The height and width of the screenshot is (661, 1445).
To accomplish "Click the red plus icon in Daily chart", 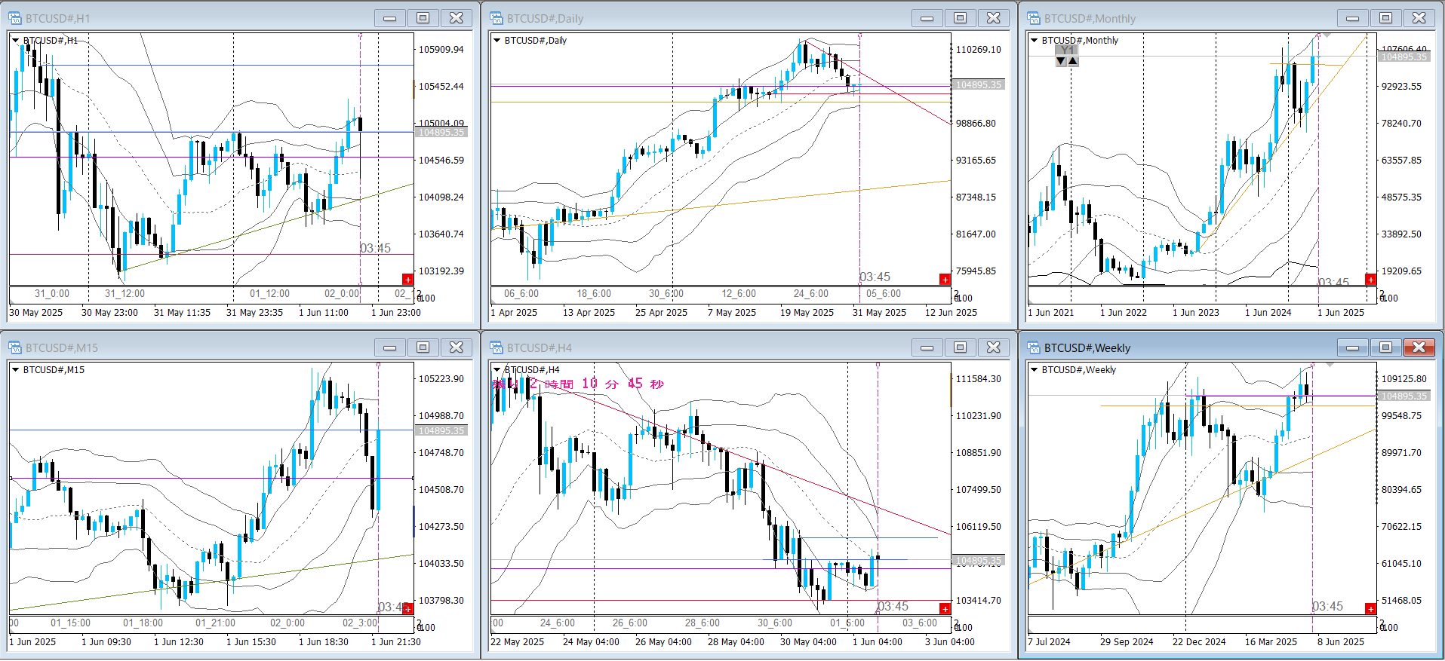I will click(945, 280).
